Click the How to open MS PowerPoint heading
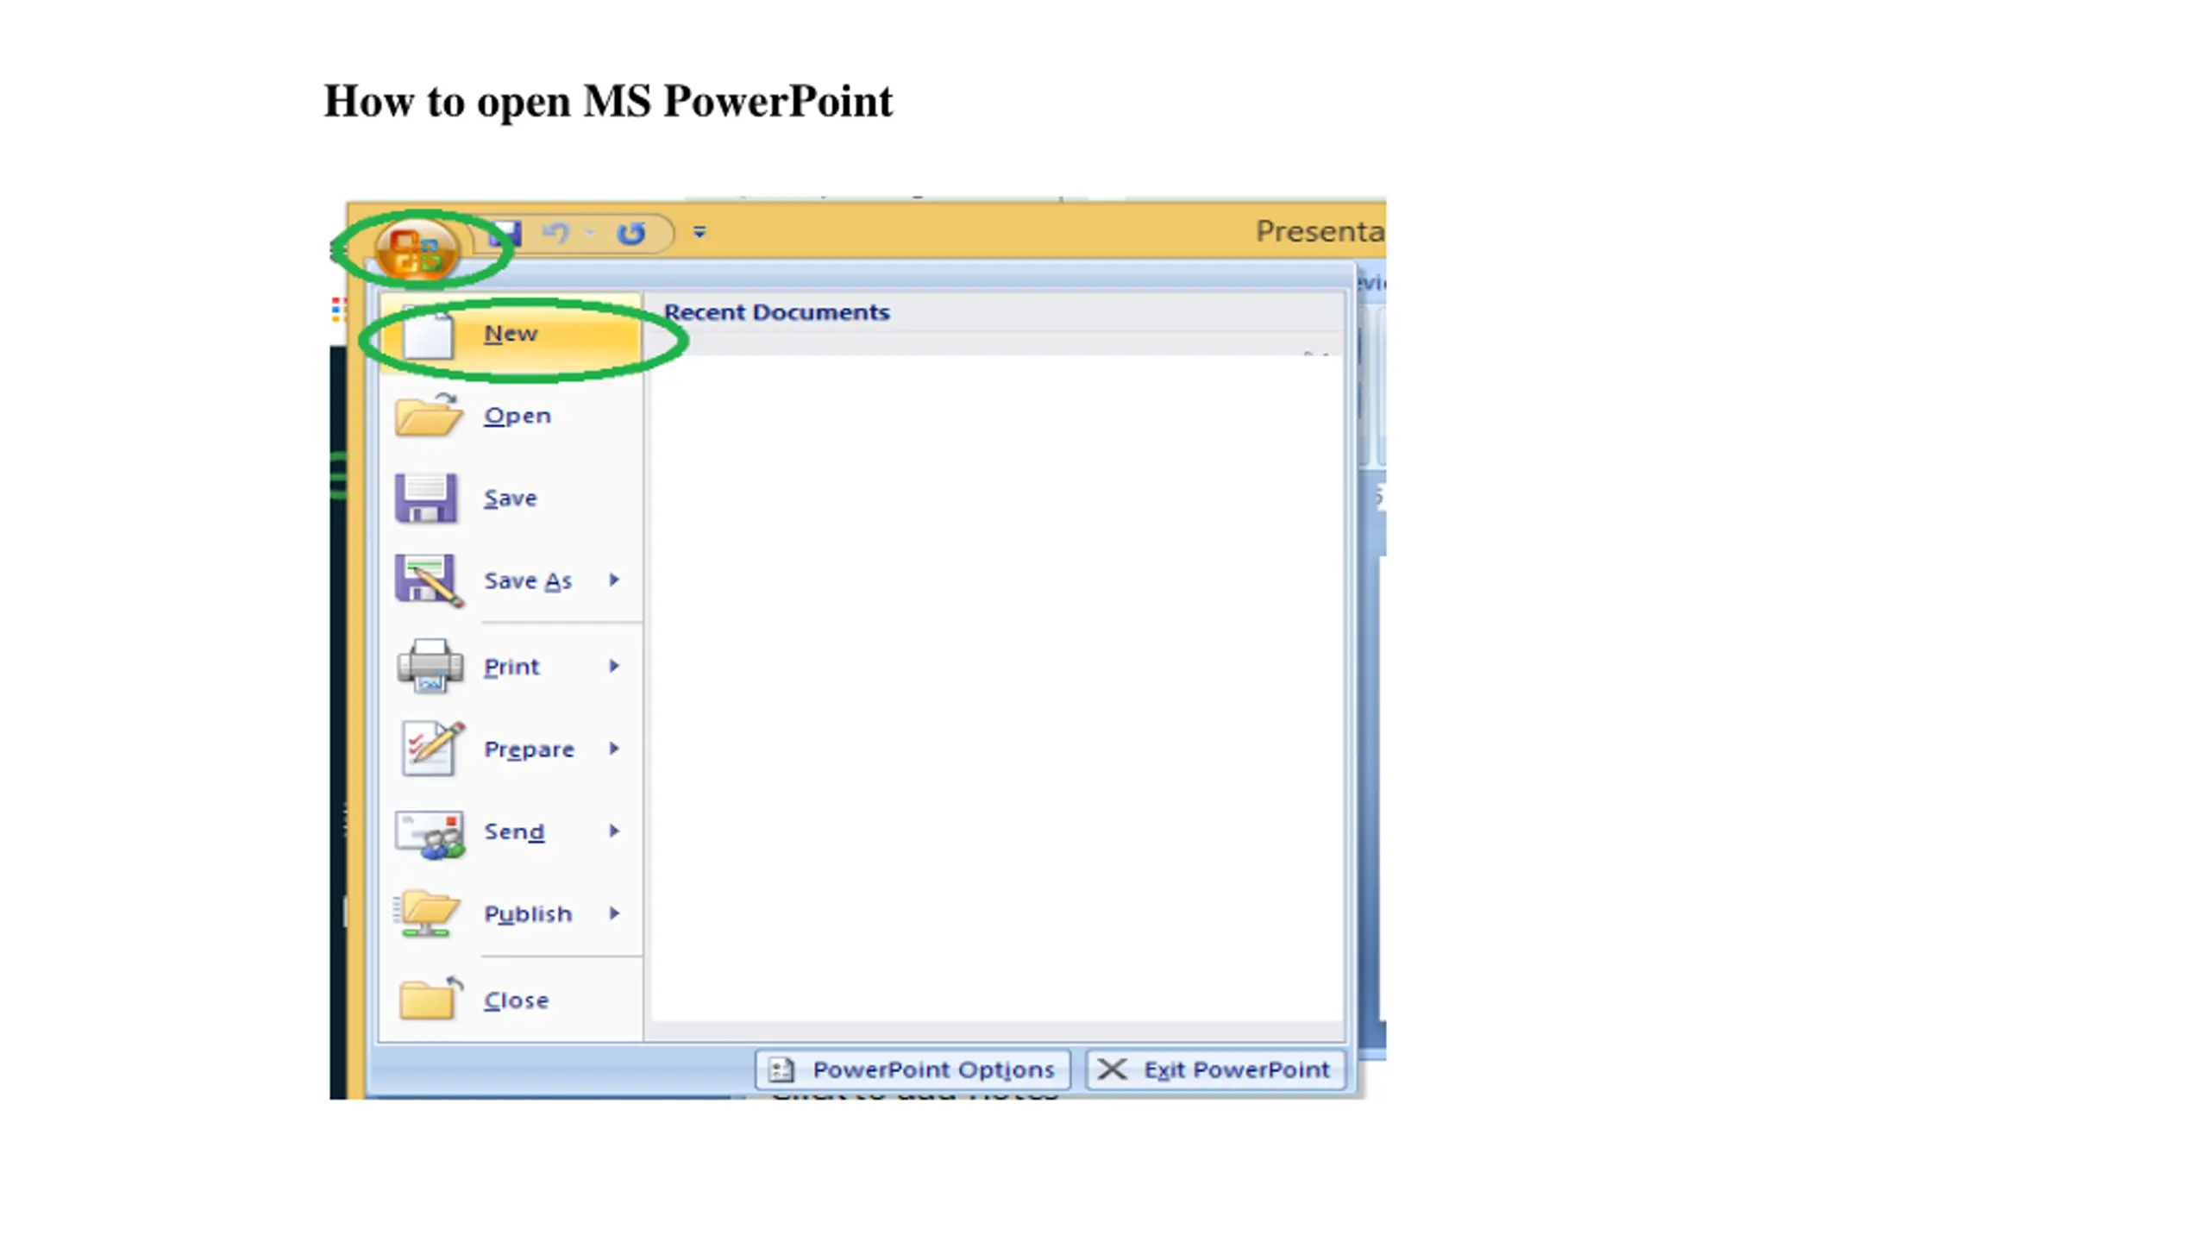Screen dimensions: 2208x1242 tap(608, 102)
